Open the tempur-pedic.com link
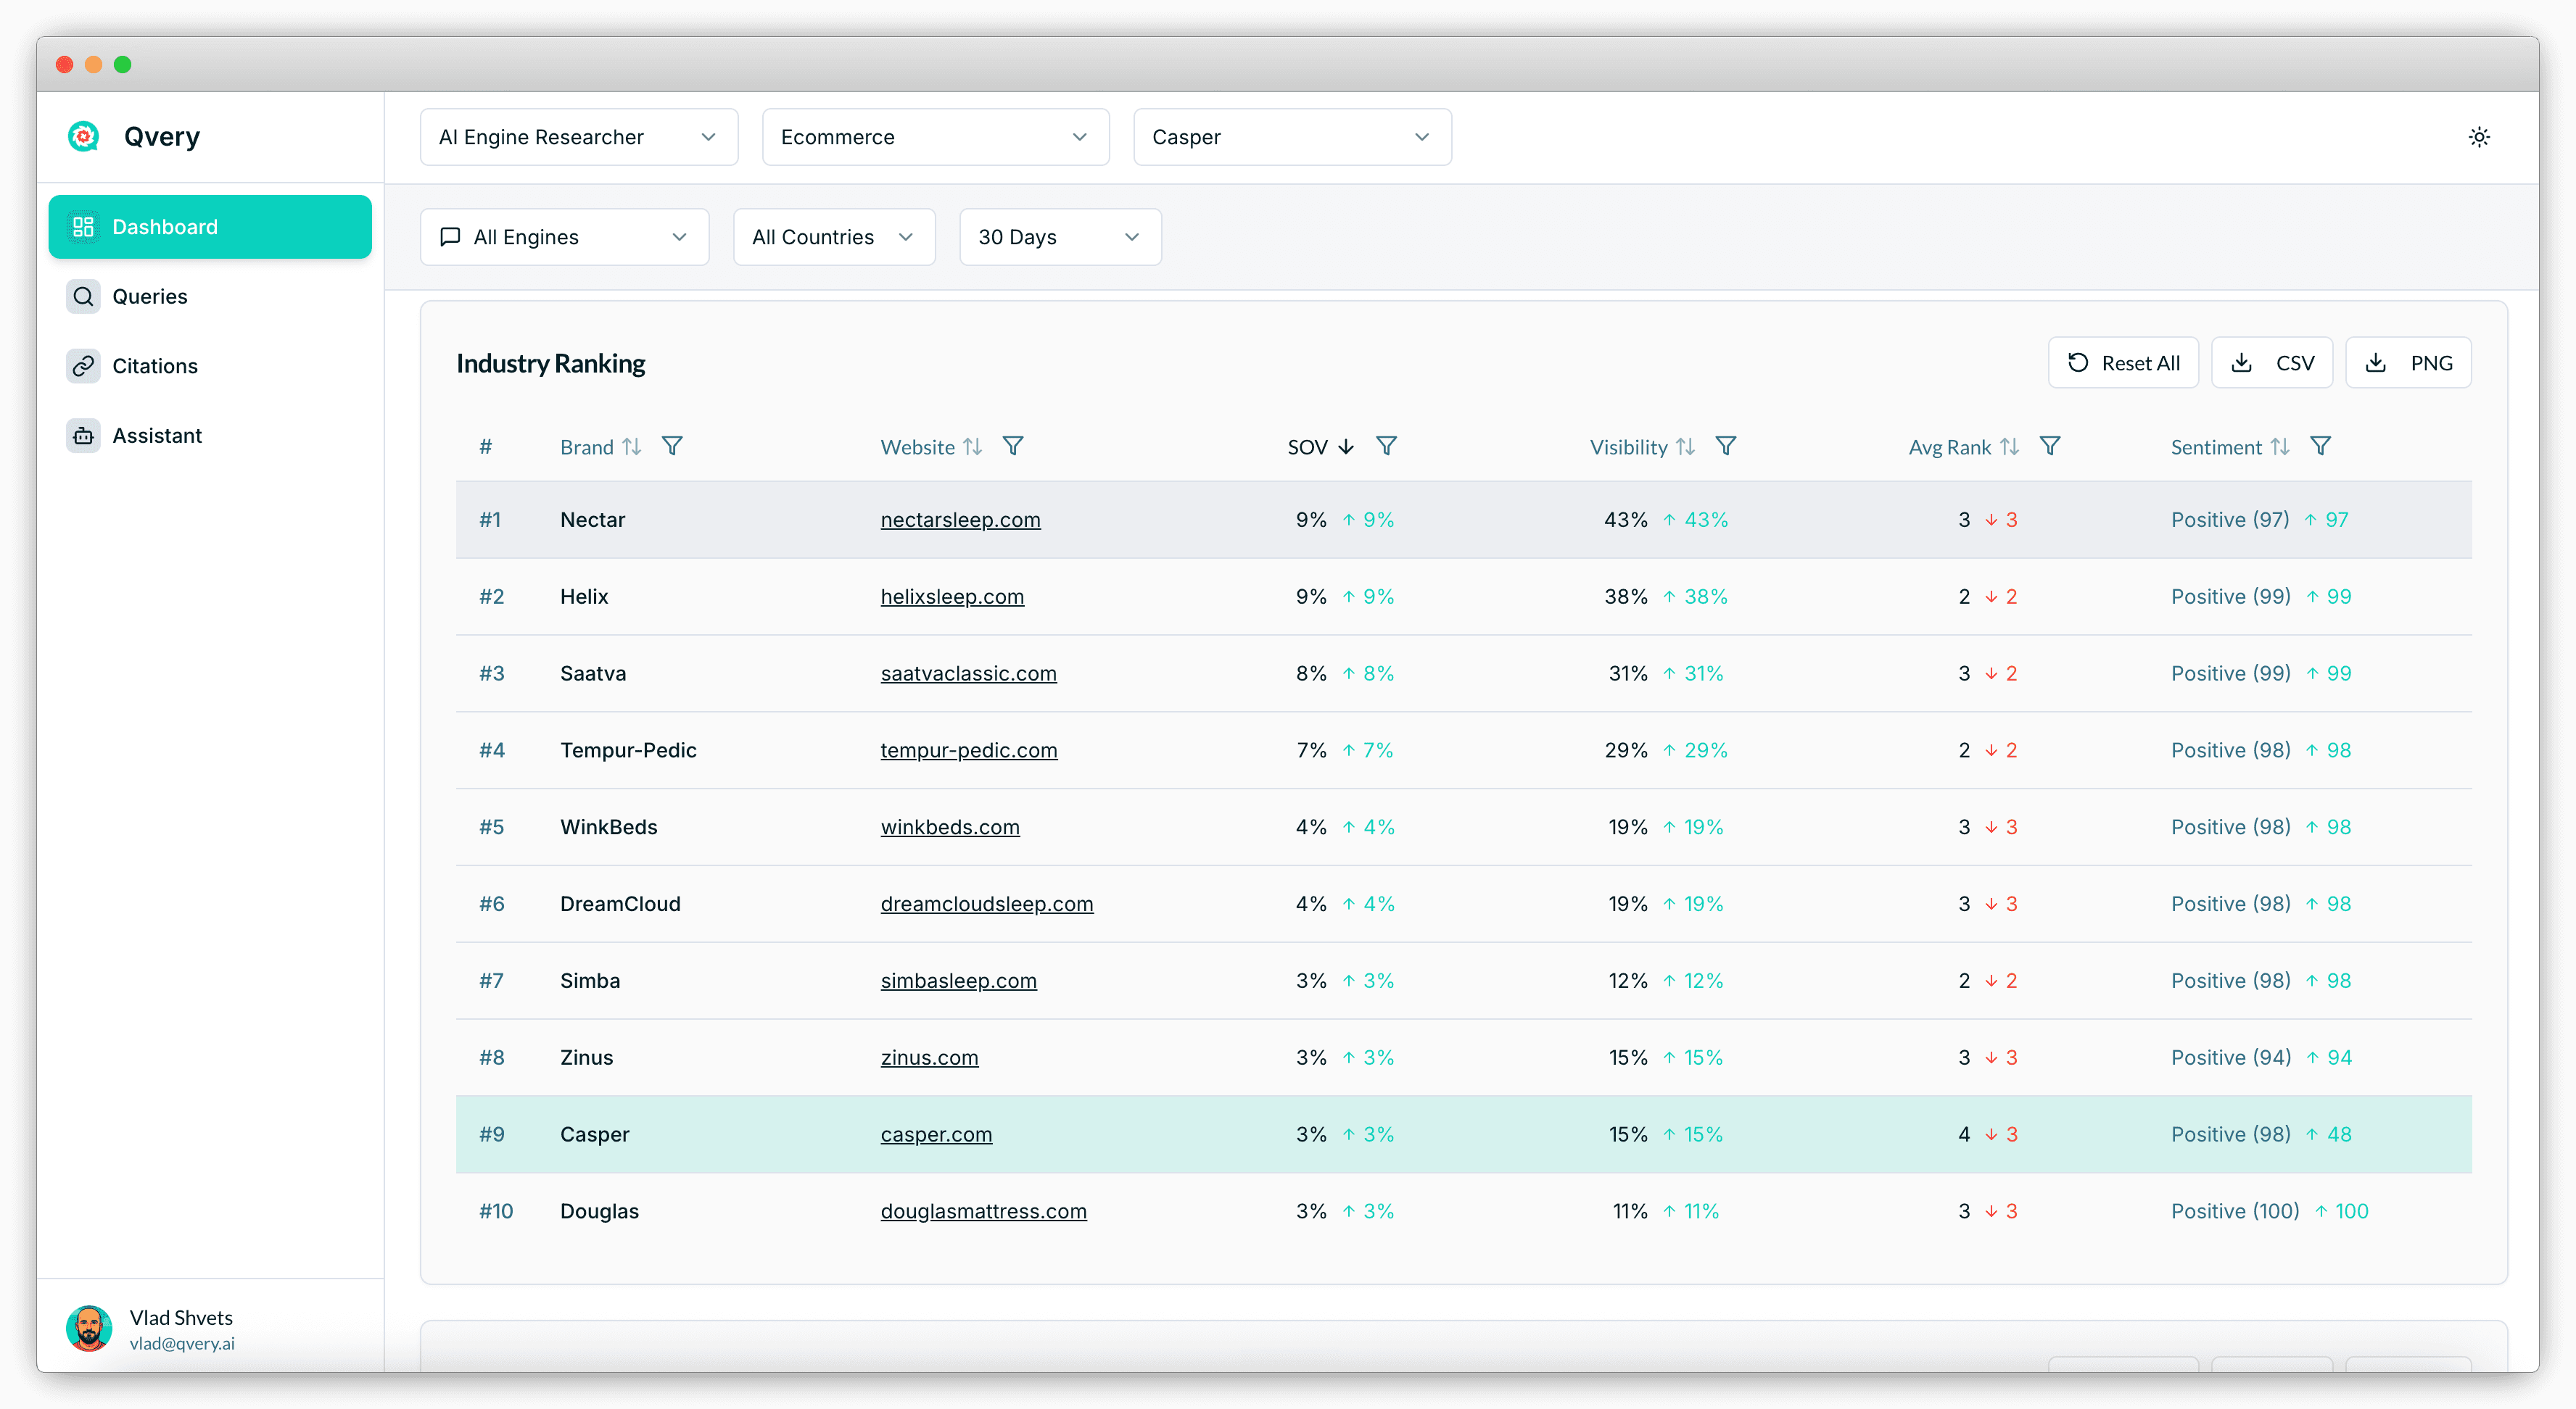 point(968,750)
